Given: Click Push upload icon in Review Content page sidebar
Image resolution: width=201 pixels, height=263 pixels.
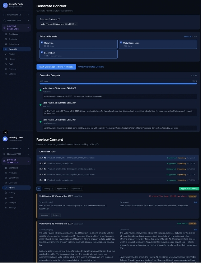Looking at the screenshot, I should 6,198.
